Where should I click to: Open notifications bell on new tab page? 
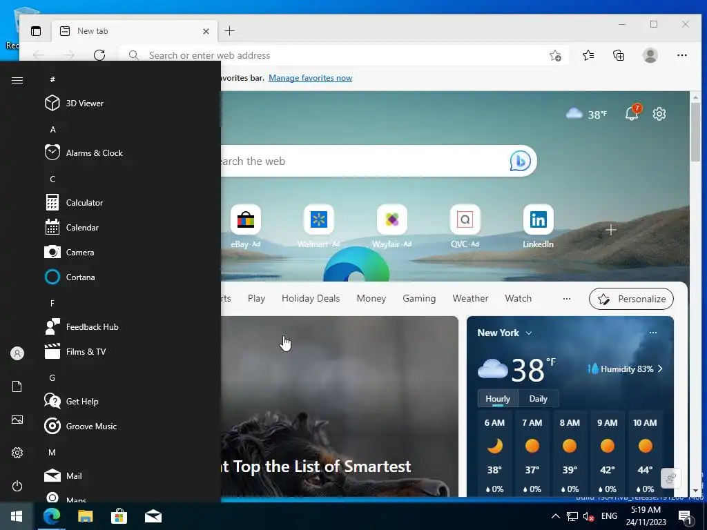(x=632, y=112)
